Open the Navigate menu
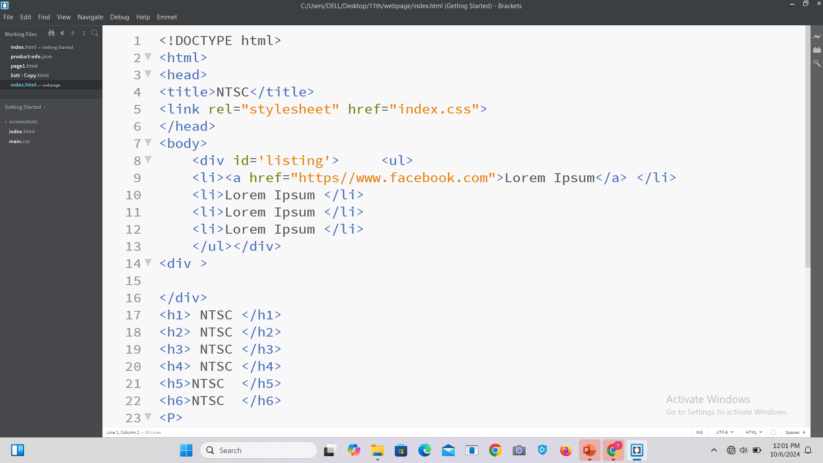The image size is (823, 463). [90, 17]
